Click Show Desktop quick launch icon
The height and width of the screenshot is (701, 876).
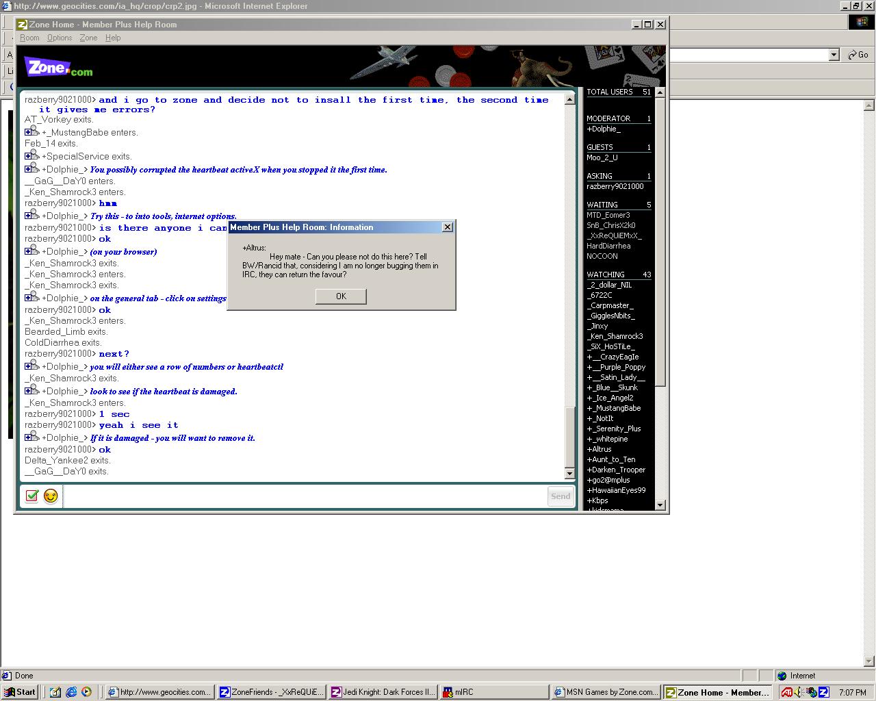55,692
